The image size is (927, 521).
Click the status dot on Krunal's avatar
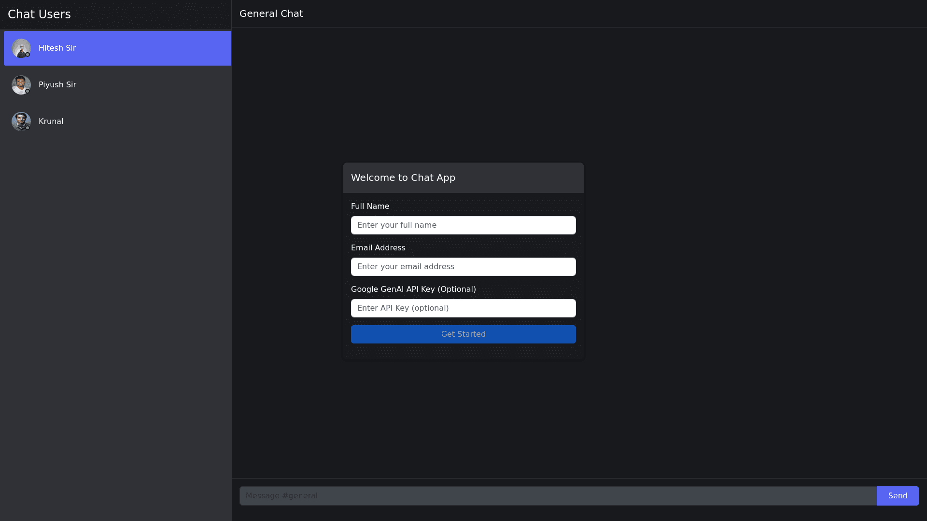[28, 128]
